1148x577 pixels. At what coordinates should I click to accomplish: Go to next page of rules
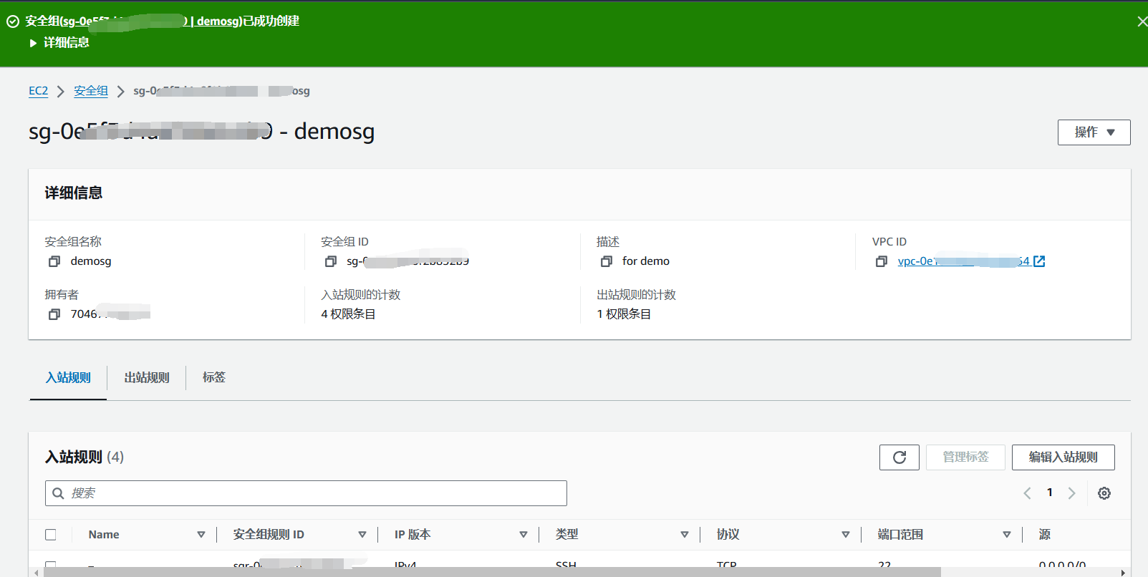(1072, 493)
